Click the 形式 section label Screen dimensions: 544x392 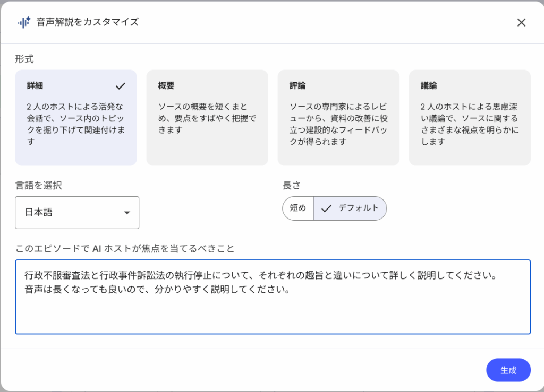click(24, 59)
